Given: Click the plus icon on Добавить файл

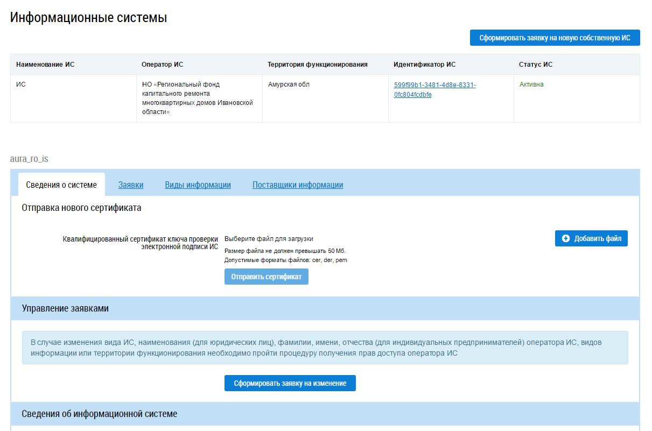Looking at the screenshot, I should click(565, 238).
